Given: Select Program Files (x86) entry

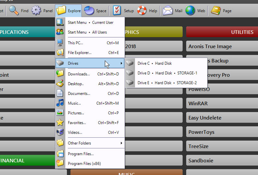Looking at the screenshot, I should point(90,164).
